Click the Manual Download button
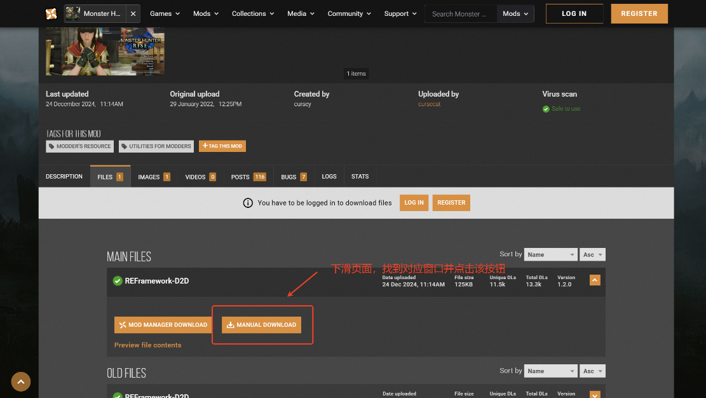The image size is (706, 398). (x=261, y=325)
